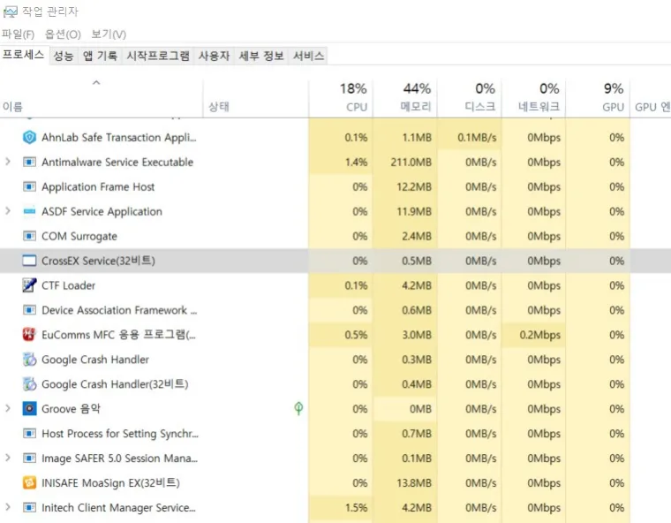Click the orange INISAFE MoaSign EX icon
The width and height of the screenshot is (671, 523).
tap(29, 482)
